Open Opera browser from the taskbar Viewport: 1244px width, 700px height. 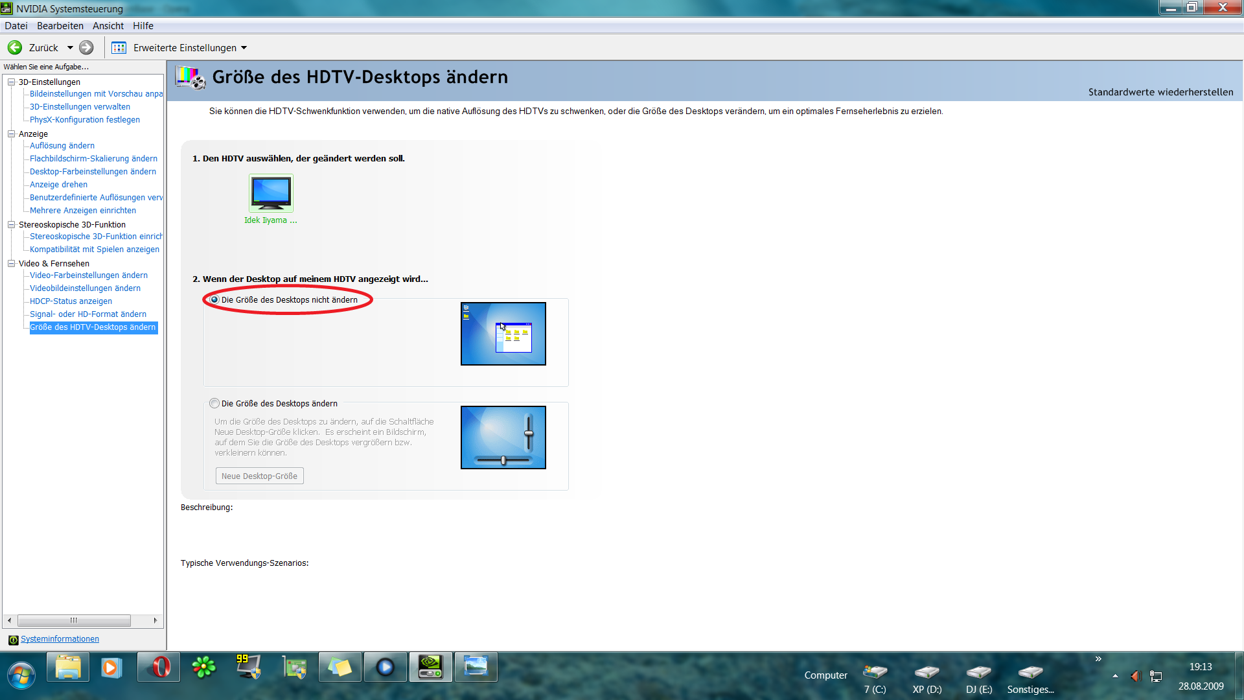[159, 668]
